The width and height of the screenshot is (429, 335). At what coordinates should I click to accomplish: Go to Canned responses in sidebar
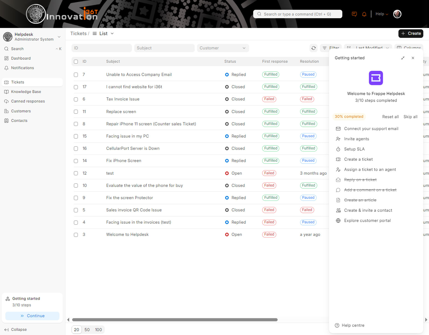tap(28, 101)
